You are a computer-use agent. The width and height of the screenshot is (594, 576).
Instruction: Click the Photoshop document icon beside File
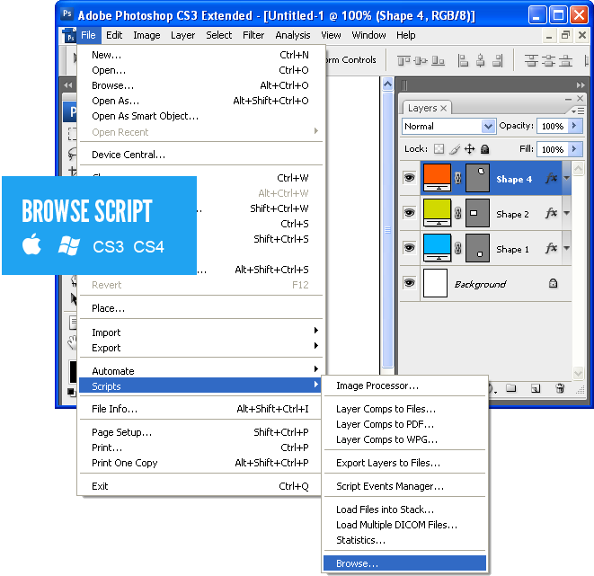coord(69,36)
